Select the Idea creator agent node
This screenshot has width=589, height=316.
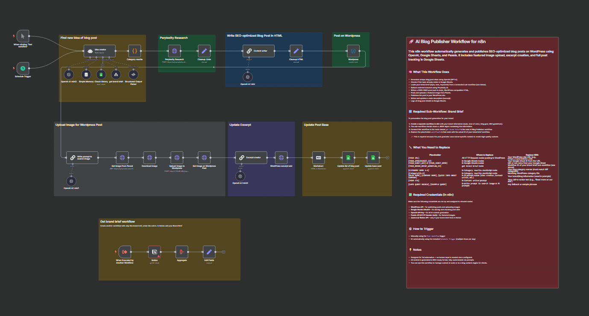100,51
